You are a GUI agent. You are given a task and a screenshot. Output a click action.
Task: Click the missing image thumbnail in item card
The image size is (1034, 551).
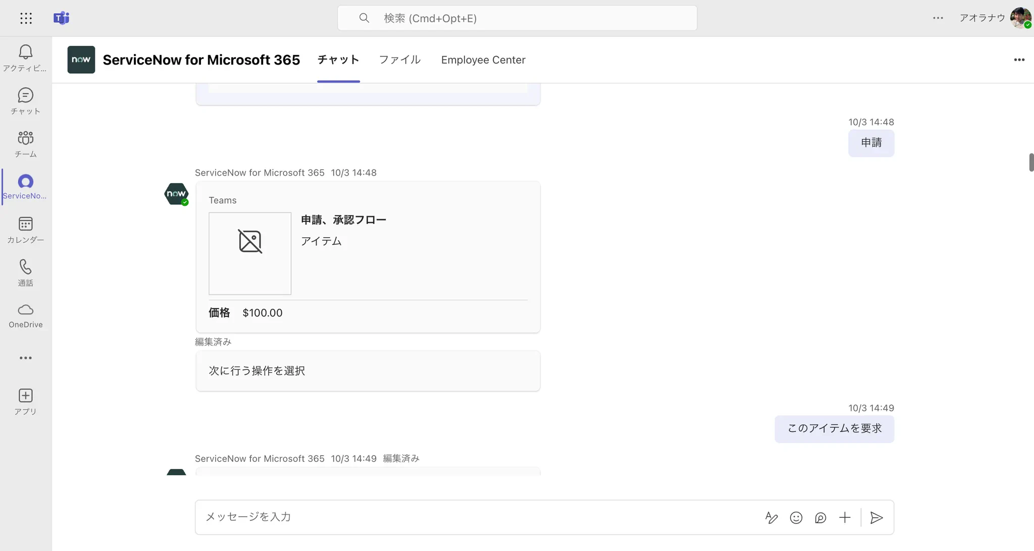[250, 253]
